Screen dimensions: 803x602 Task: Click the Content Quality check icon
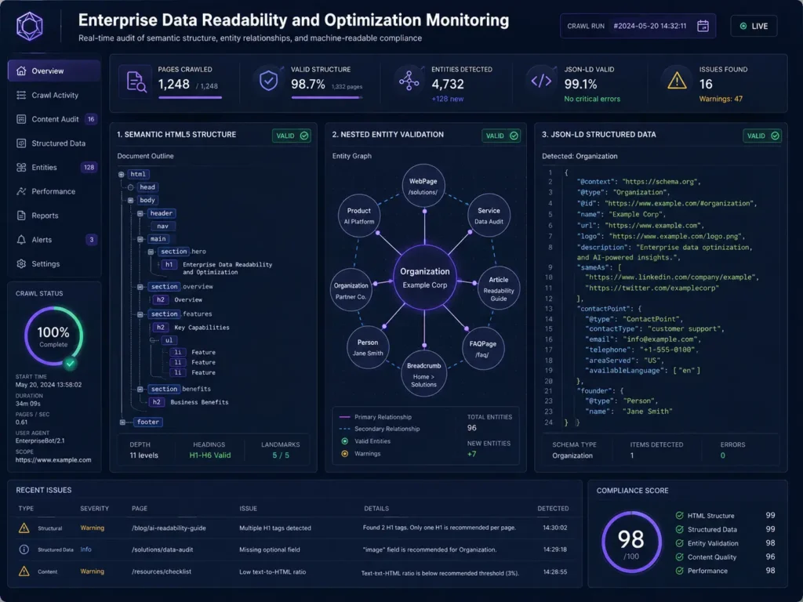(680, 557)
